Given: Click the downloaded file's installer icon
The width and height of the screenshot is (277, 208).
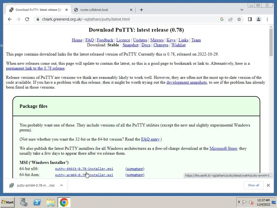Looking at the screenshot, I should point(11,185).
